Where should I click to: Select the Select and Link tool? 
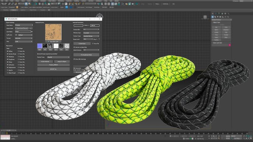tap(10, 4)
